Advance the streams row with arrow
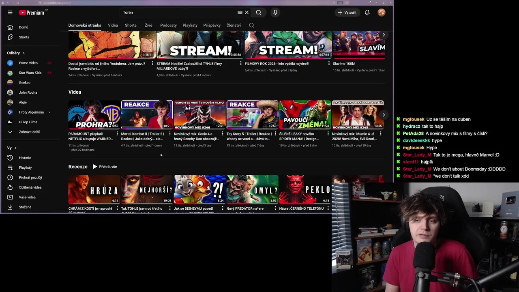Screen dimensions: 519x292 [x=384, y=35]
